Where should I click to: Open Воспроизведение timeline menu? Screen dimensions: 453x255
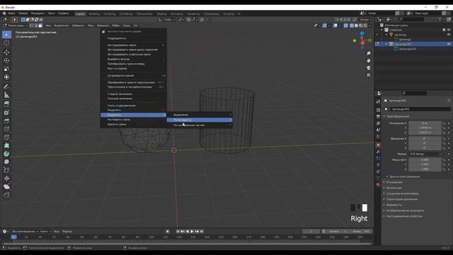pyautogui.click(x=25, y=232)
